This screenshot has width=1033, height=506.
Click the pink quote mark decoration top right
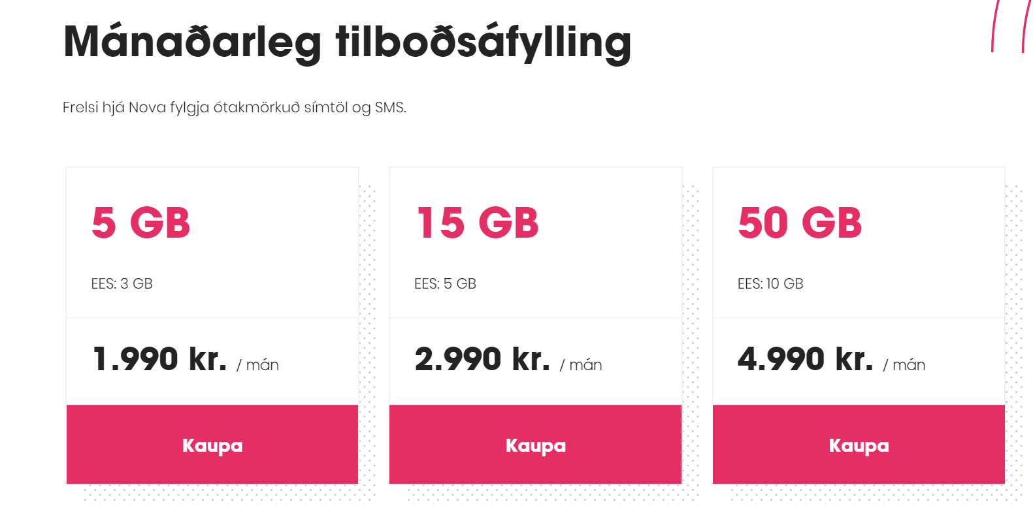[x=1006, y=26]
